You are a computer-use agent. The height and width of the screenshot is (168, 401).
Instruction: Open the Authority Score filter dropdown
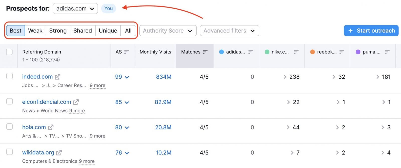click(168, 30)
